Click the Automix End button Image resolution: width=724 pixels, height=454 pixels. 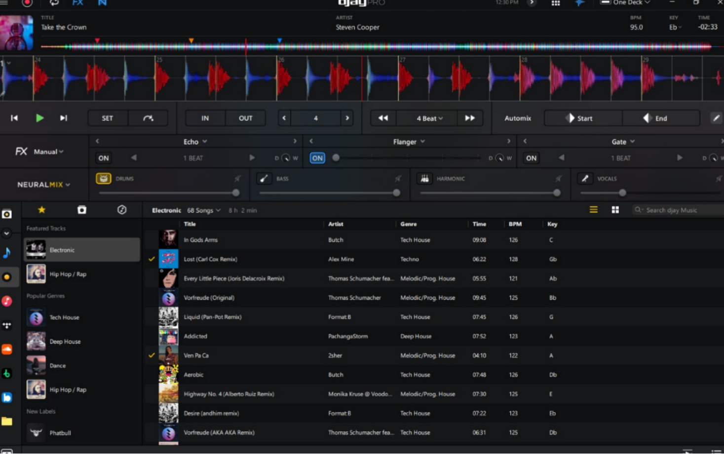(661, 118)
